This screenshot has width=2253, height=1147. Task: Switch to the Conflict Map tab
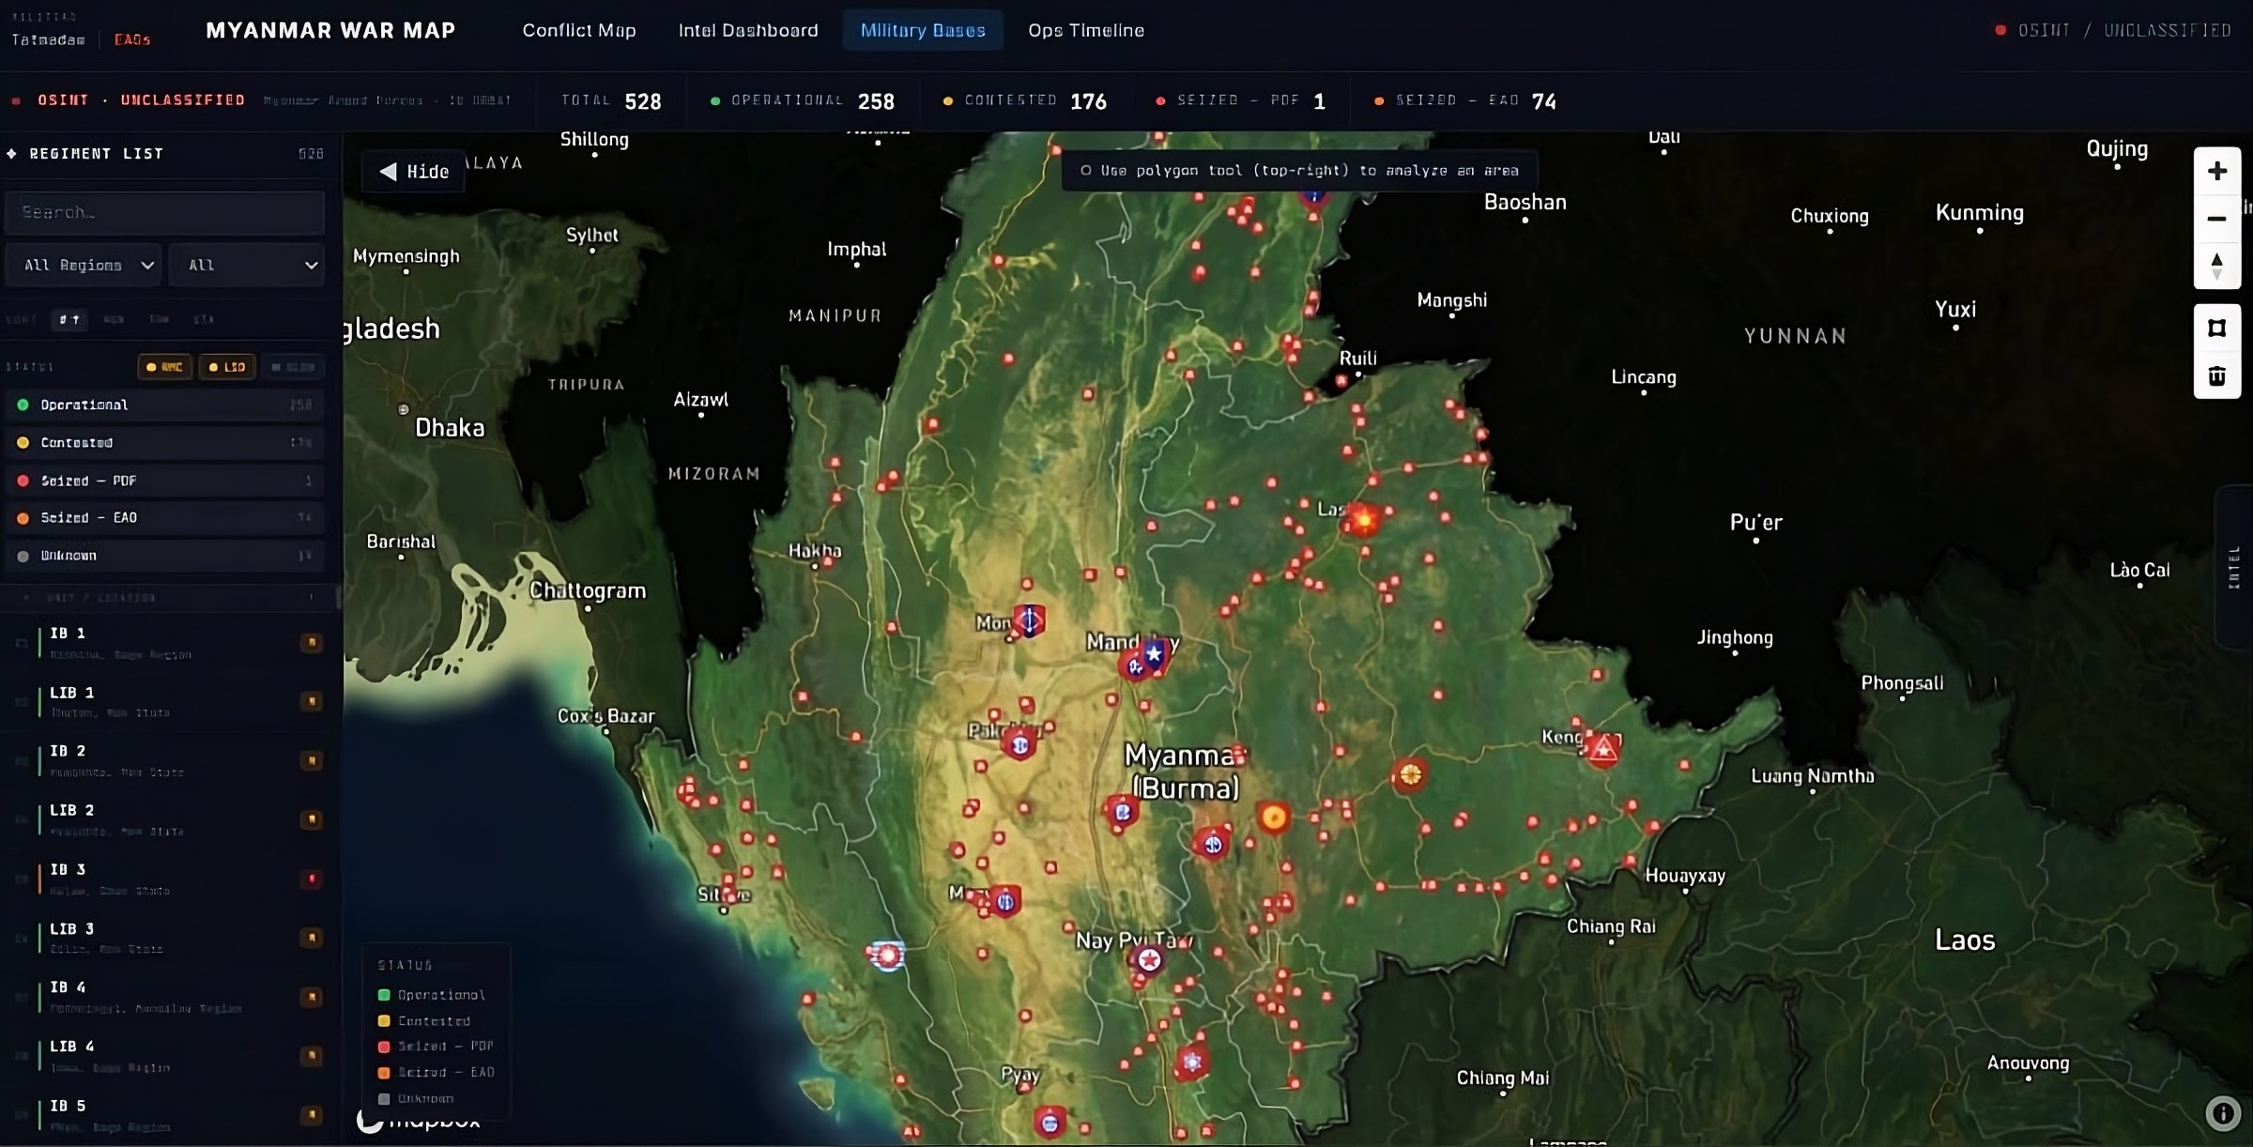click(579, 30)
